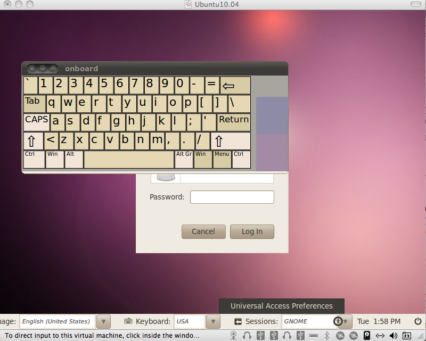426x341 pixels.
Task: Click the Password input field
Action: pyautogui.click(x=232, y=197)
